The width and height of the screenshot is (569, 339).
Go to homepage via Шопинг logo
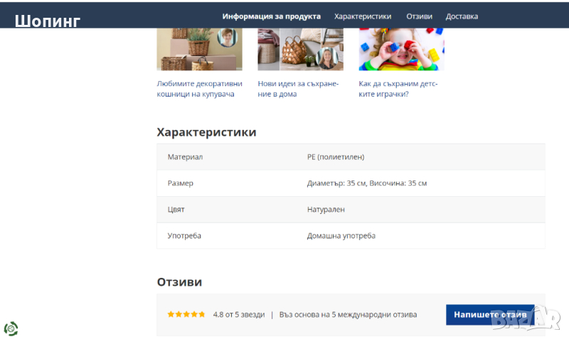(x=48, y=21)
